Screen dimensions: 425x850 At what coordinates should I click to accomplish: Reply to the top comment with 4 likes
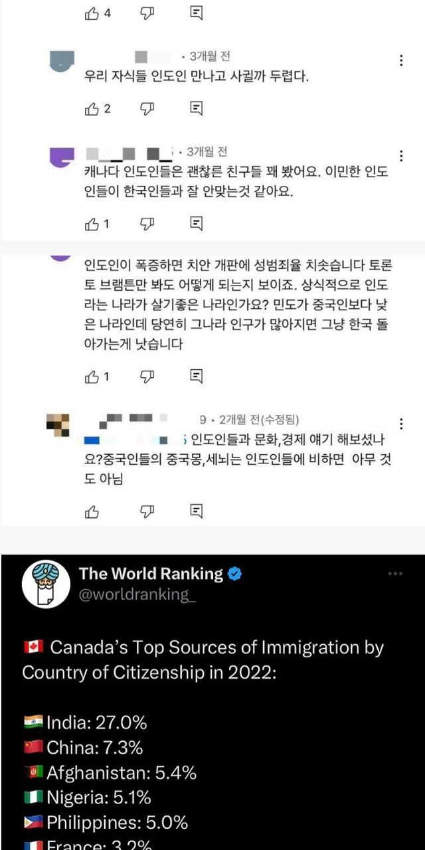click(x=196, y=13)
